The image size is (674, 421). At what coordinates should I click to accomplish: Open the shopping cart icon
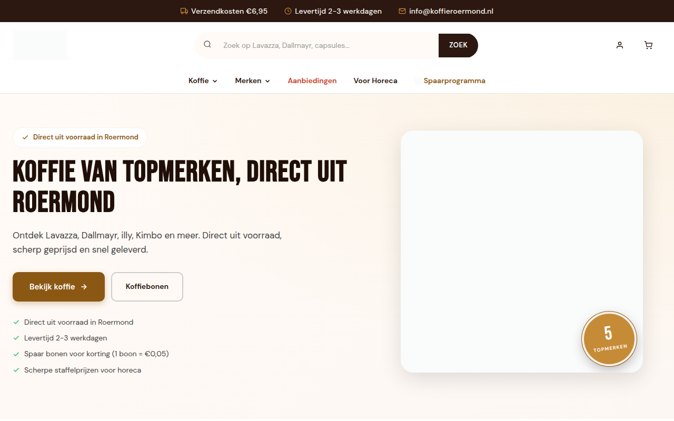[648, 45]
